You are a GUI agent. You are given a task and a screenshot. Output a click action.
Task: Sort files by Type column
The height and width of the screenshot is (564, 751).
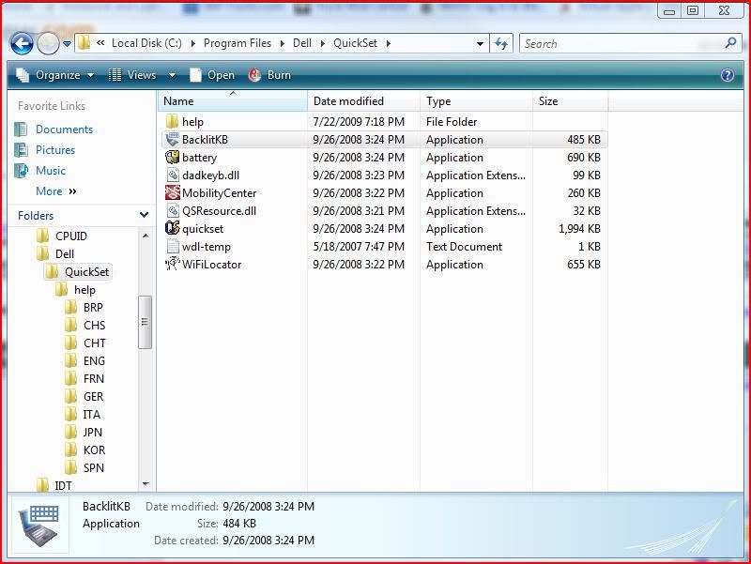[476, 101]
